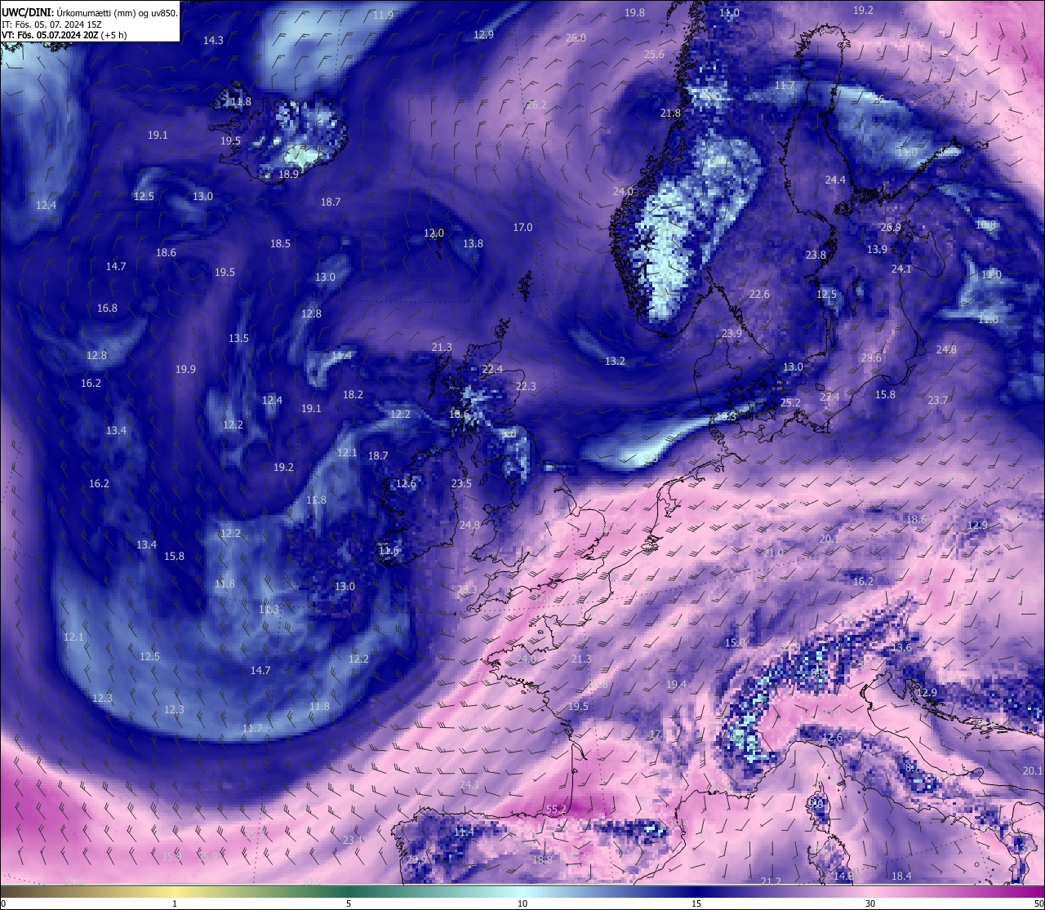Viewport: 1045px width, 910px height.
Task: Click the 24.4 value over Finland
Action: tap(835, 180)
